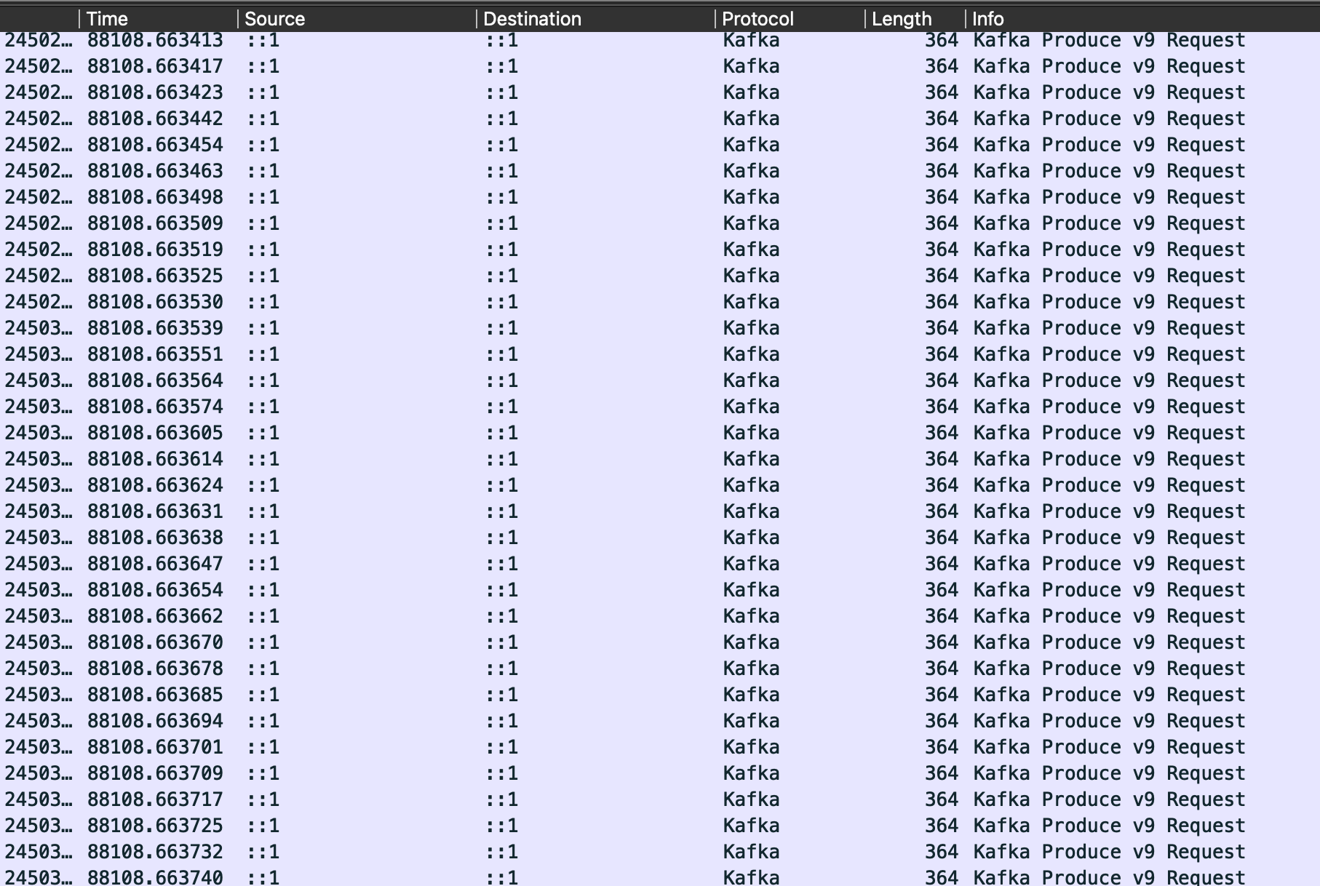Select the timestamp 88108.663564
Viewport: 1320px width, 886px height.
pos(155,380)
